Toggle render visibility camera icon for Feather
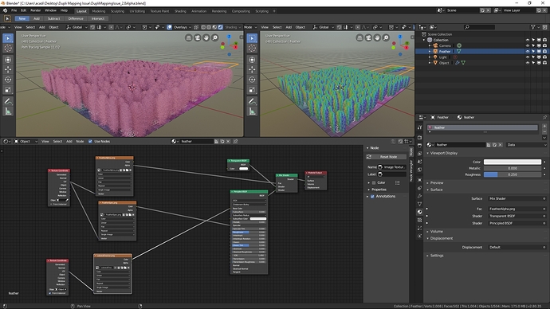Image resolution: width=550 pixels, height=309 pixels. [x=544, y=51]
